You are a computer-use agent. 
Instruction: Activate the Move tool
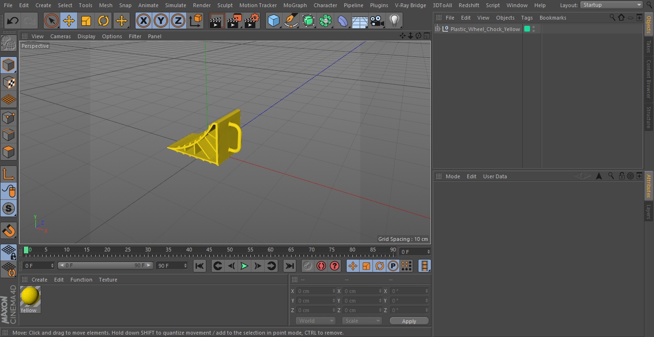pyautogui.click(x=69, y=21)
